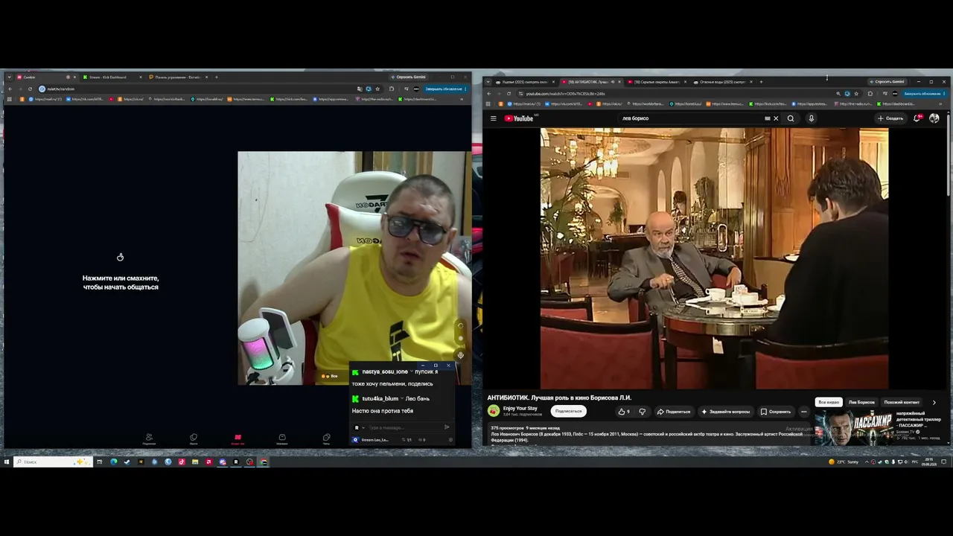Click Спросить Gemini in the left browser

(409, 77)
